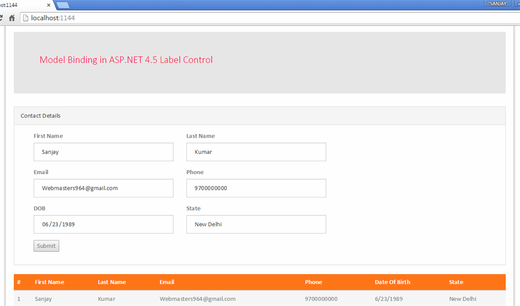The width and height of the screenshot is (520, 306).
Task: Click the DOB field showing 06/23/1989
Action: pyautogui.click(x=103, y=224)
